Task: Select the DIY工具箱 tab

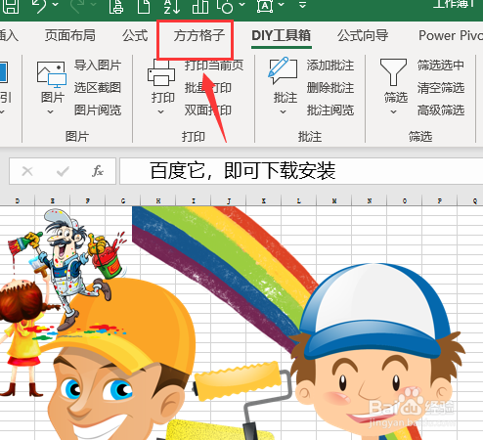Action: pyautogui.click(x=281, y=35)
